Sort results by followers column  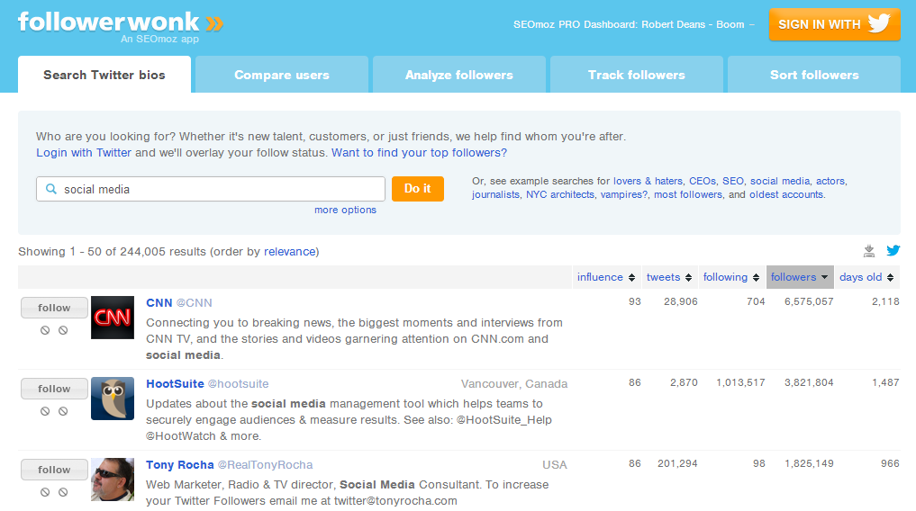(799, 277)
